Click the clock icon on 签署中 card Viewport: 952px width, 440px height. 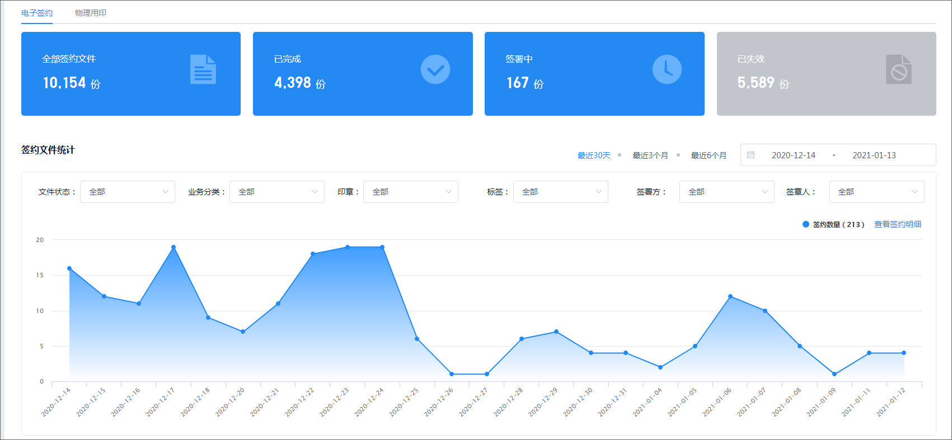coord(667,69)
